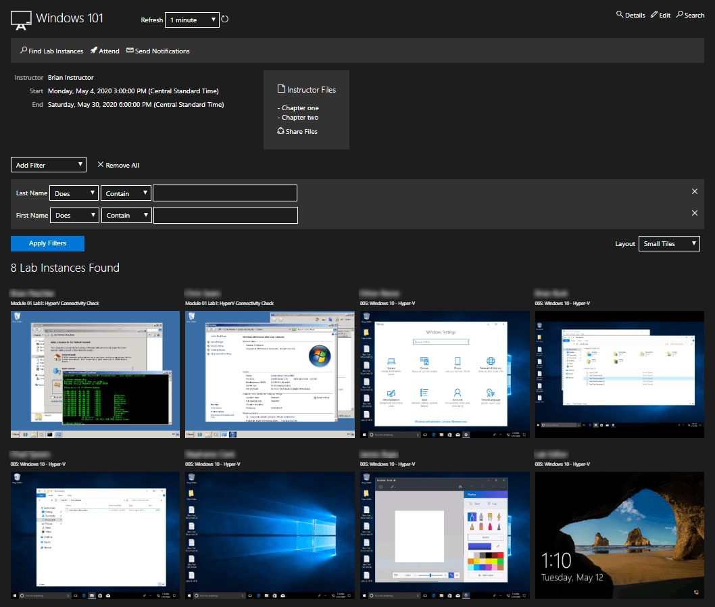The width and height of the screenshot is (715, 607).
Task: Click the Find Lab Instances icon
Action: click(x=24, y=51)
